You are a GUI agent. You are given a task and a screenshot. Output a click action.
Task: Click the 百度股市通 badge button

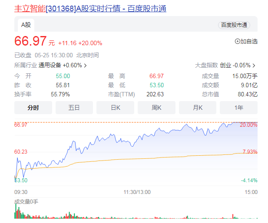[234, 25]
